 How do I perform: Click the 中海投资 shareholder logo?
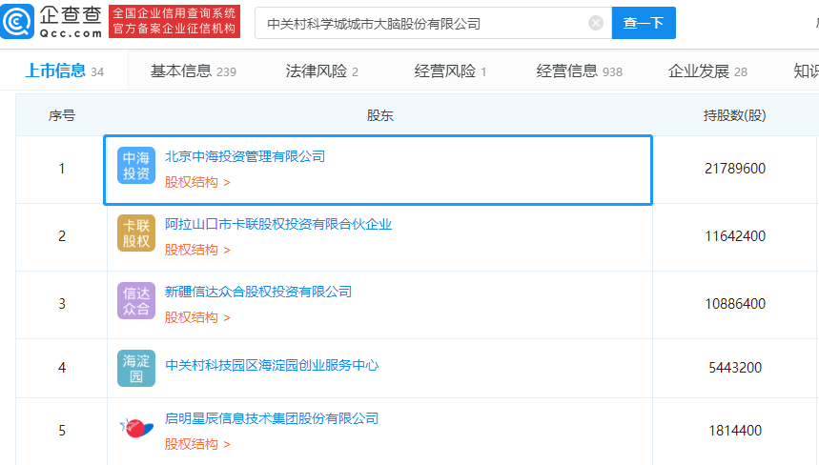point(136,166)
